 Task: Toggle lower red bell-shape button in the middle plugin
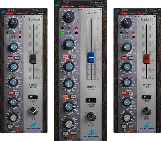66,96
